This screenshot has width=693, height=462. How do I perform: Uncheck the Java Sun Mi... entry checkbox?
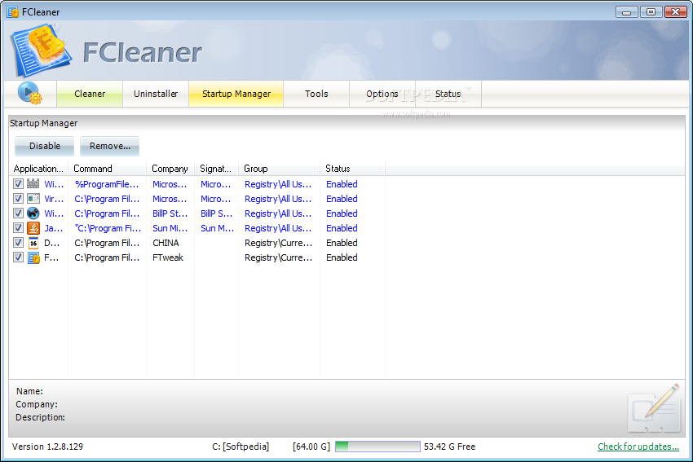coord(18,228)
